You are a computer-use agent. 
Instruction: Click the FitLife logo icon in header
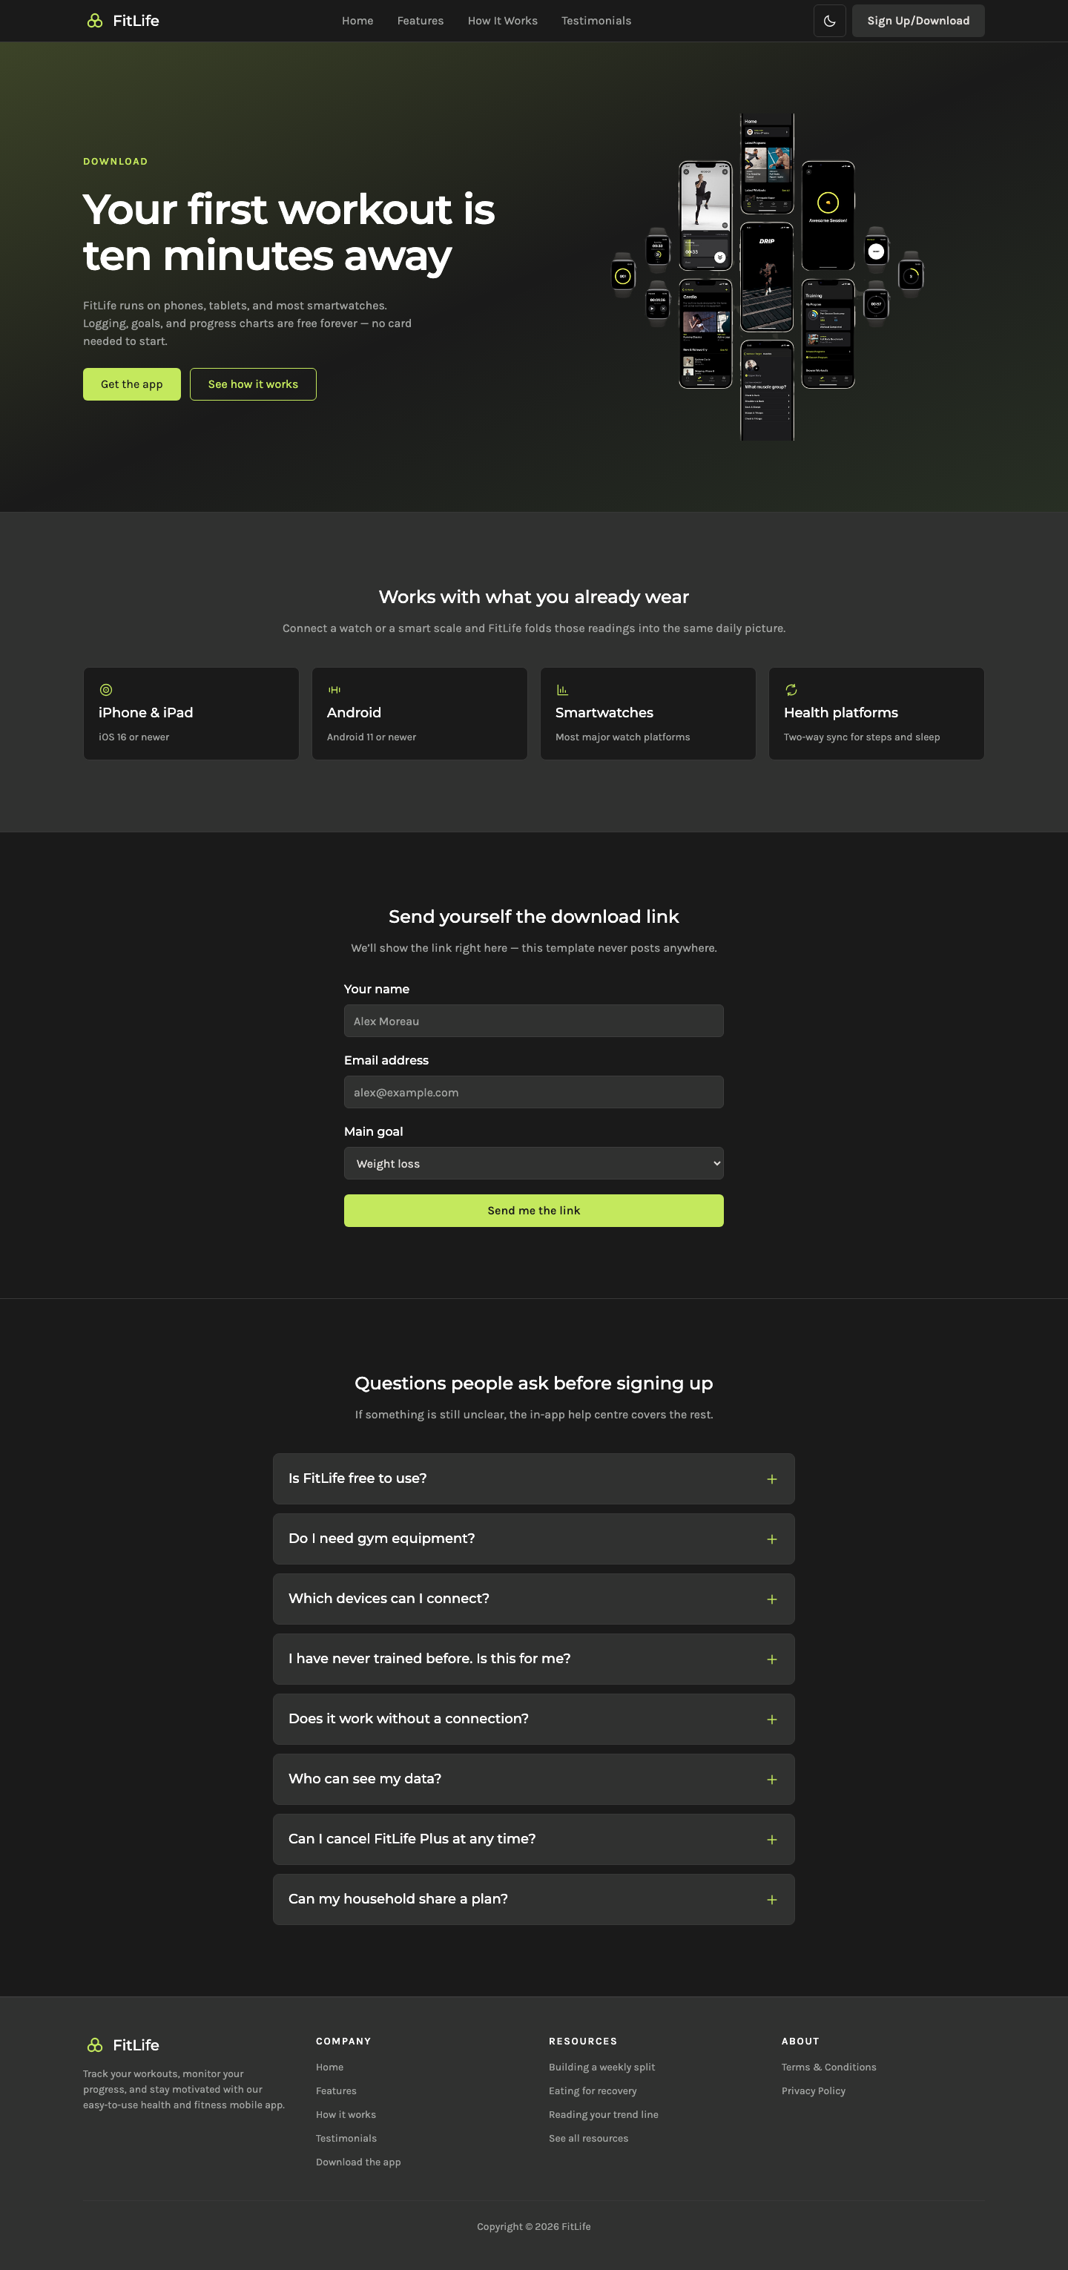94,20
